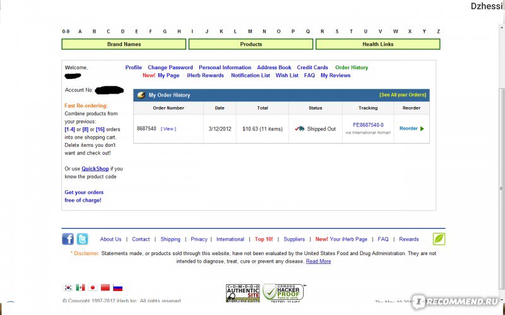Open Wish List
Screen dimensions: 505x315
(x=287, y=76)
